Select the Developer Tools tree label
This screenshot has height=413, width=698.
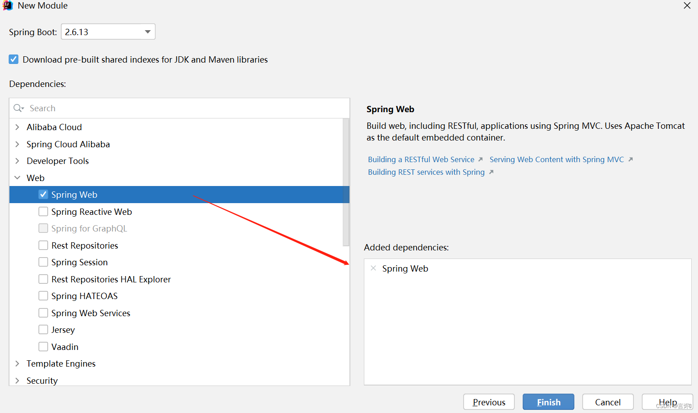click(x=58, y=161)
